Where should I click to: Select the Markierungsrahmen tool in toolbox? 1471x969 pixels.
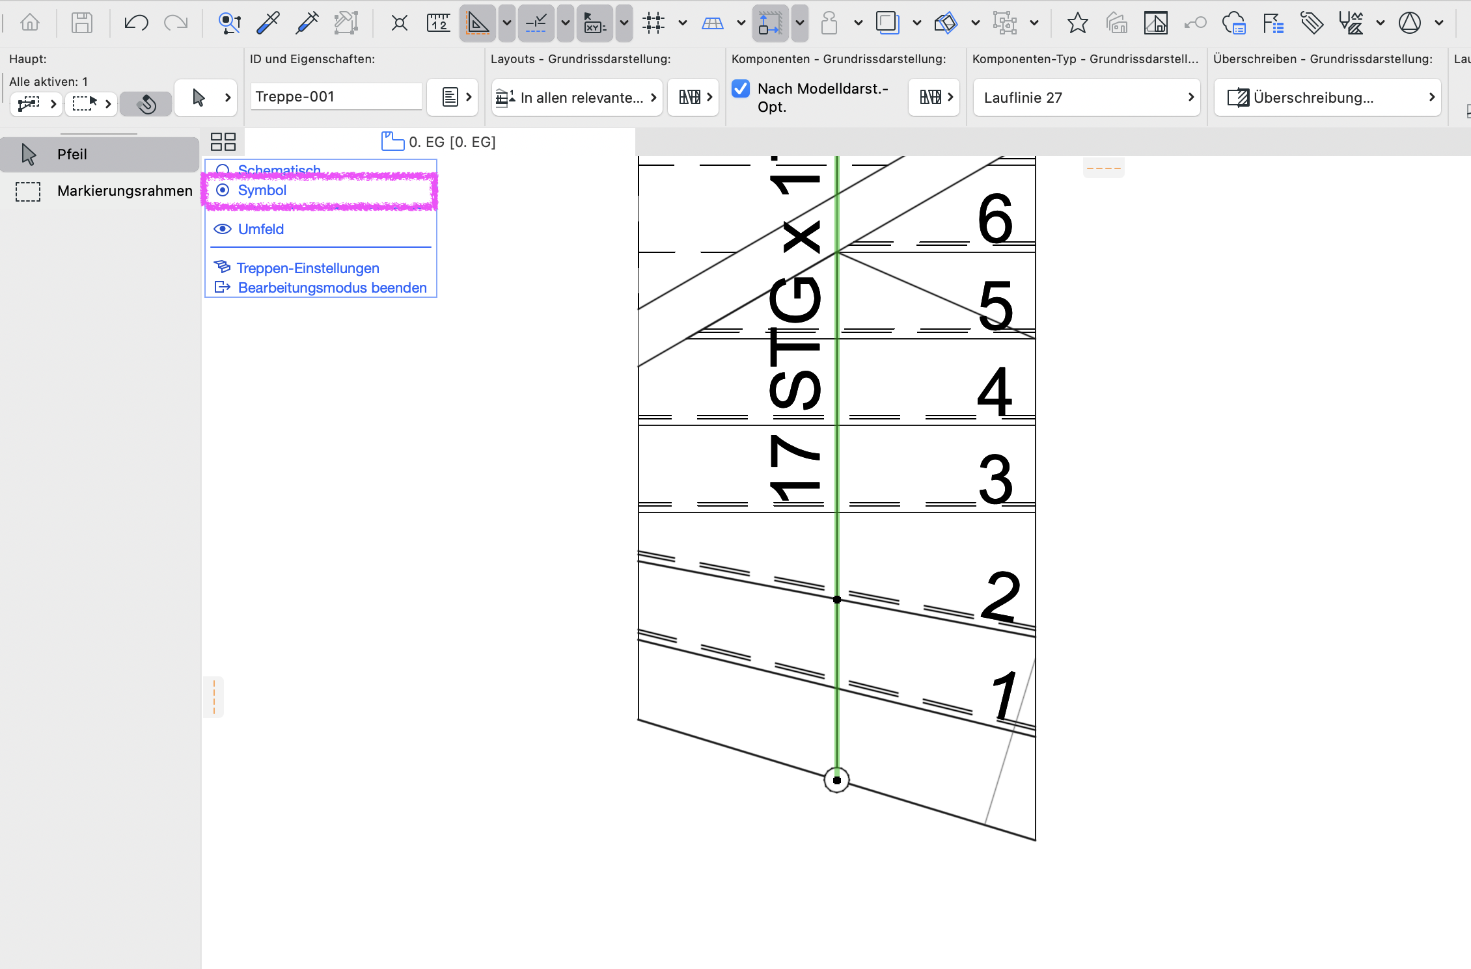(x=104, y=191)
